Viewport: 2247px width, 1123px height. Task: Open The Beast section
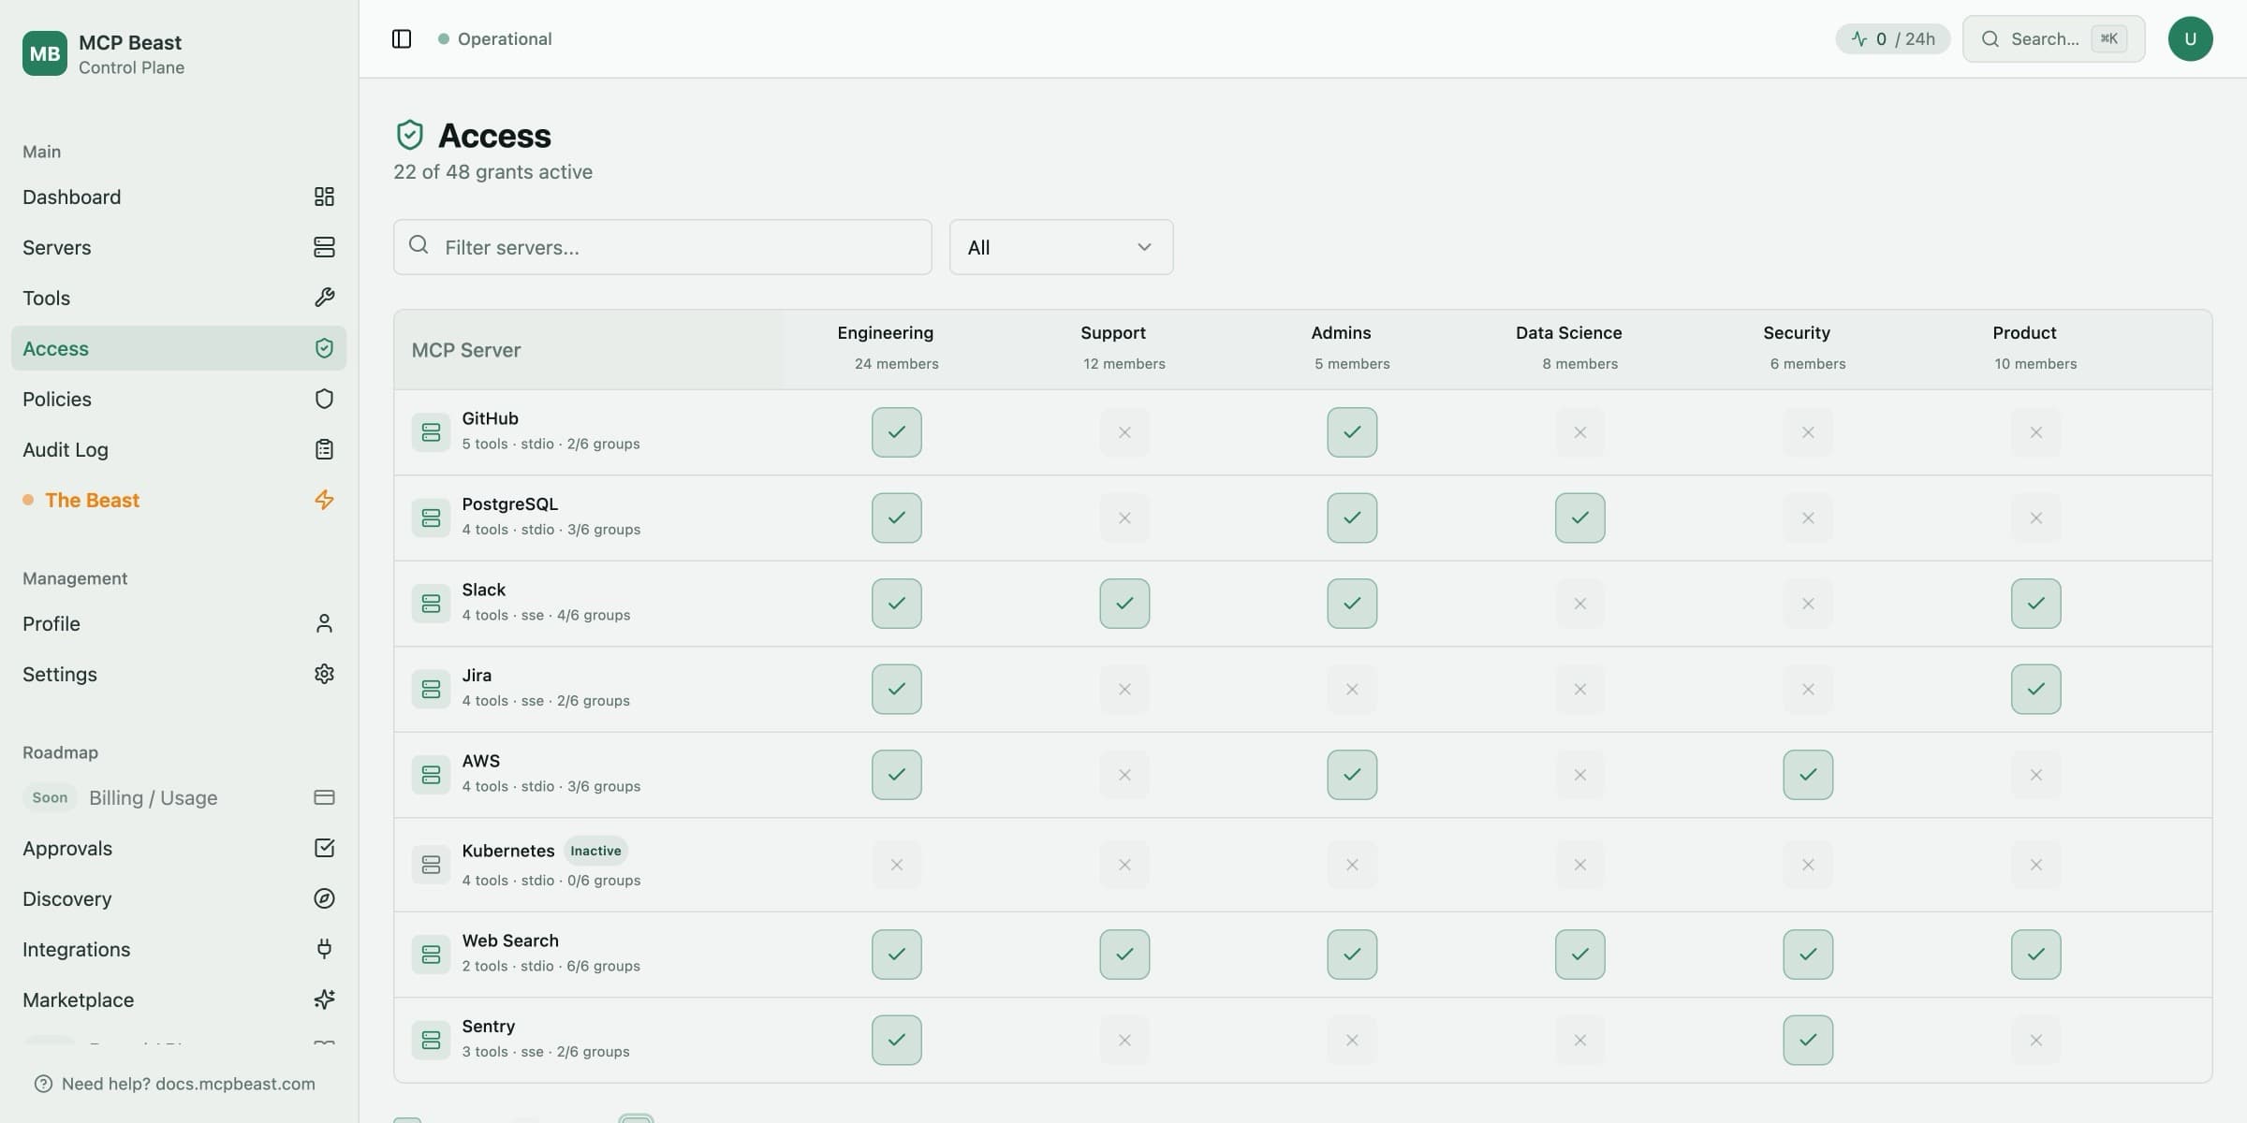179,500
